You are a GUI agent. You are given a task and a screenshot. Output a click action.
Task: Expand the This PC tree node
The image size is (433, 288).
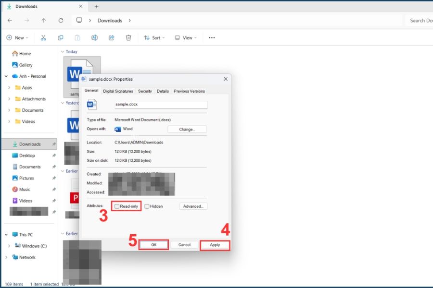[x=6, y=235]
